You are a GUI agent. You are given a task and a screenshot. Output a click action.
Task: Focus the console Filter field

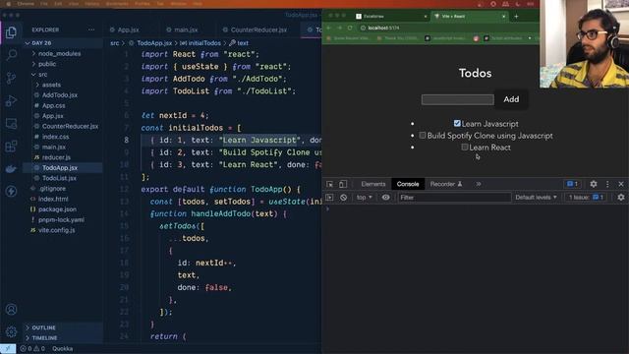click(454, 198)
